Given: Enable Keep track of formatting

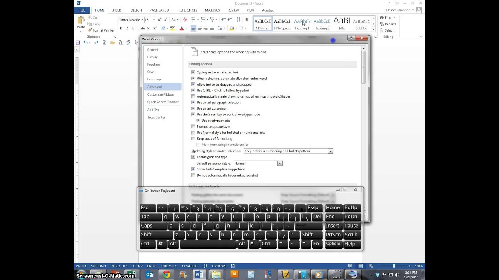Looking at the screenshot, I should coord(193,139).
